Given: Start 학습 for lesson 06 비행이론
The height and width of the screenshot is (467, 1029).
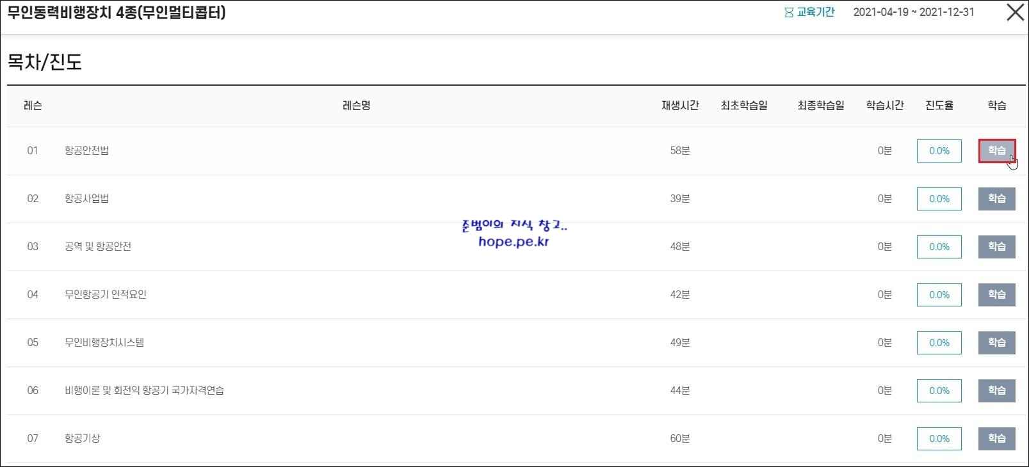Looking at the screenshot, I should tap(997, 391).
